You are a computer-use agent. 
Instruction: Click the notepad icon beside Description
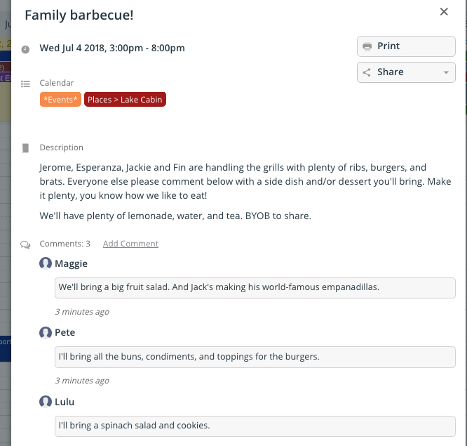click(25, 148)
